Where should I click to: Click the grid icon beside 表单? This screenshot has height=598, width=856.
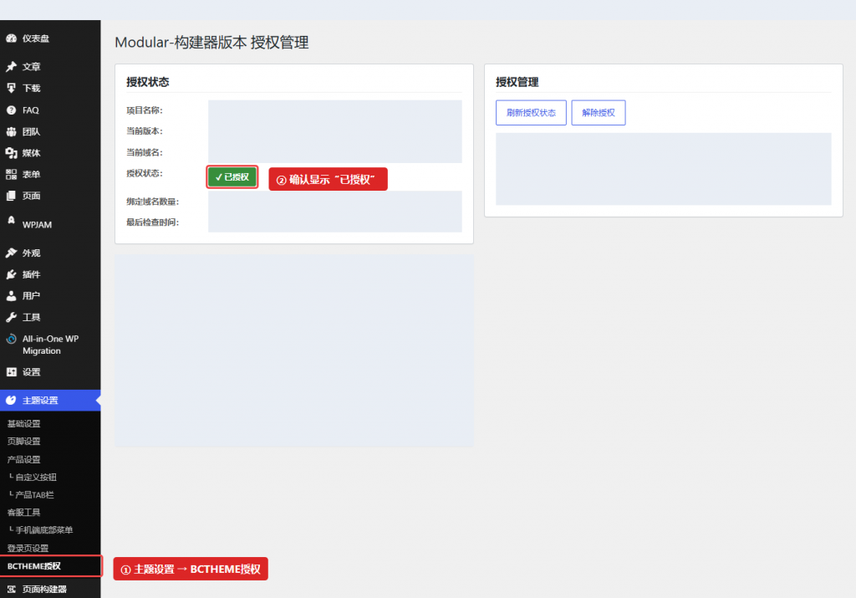click(x=11, y=174)
